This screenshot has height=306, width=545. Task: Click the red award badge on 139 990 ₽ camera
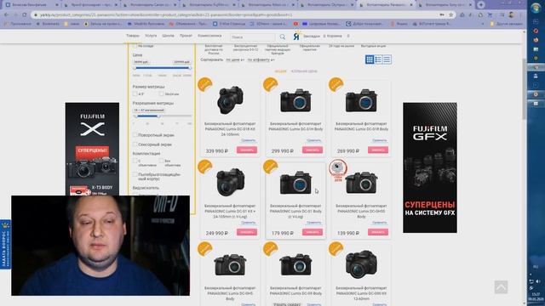tap(337, 169)
